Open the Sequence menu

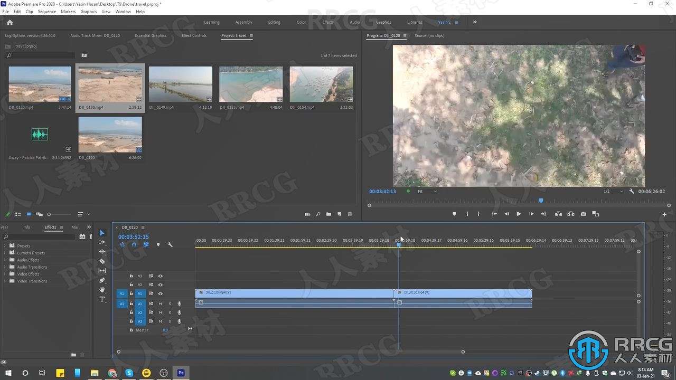click(47, 12)
